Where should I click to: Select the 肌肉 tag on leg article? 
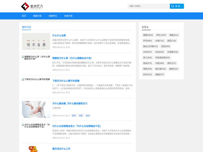click(x=74, y=116)
